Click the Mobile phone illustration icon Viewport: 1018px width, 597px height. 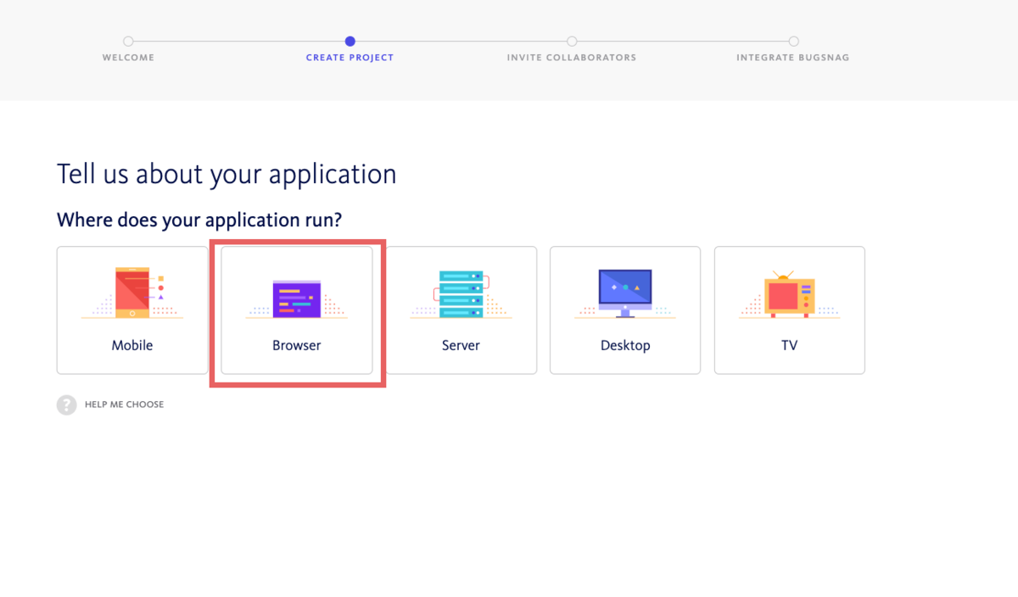[x=132, y=294]
